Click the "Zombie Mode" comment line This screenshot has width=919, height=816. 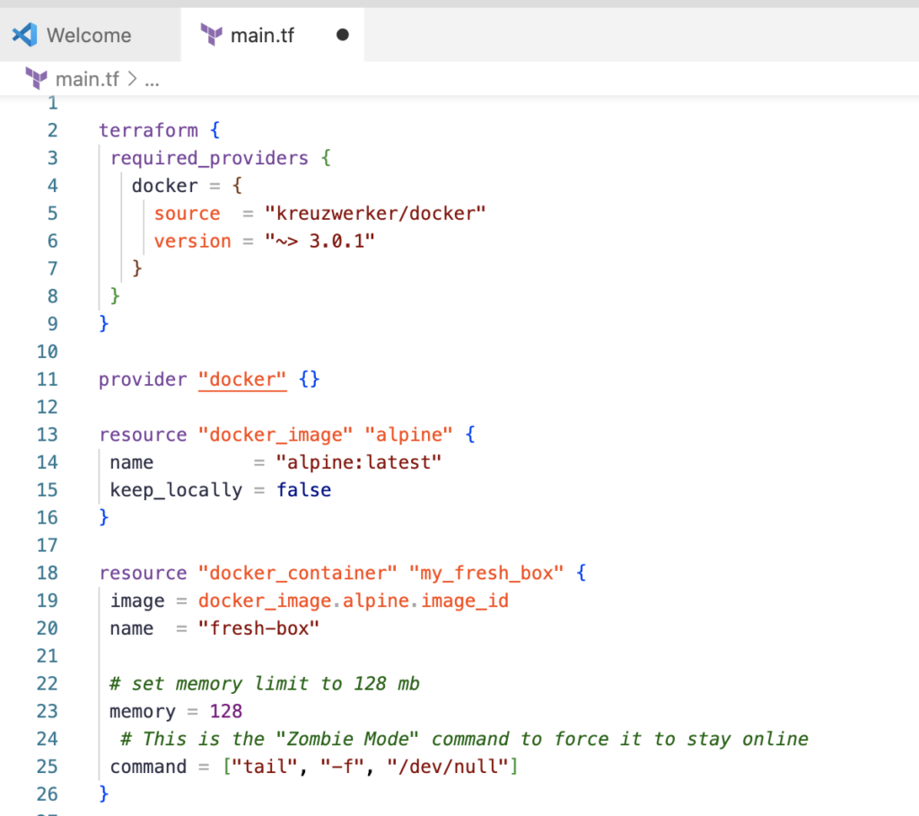point(463,739)
